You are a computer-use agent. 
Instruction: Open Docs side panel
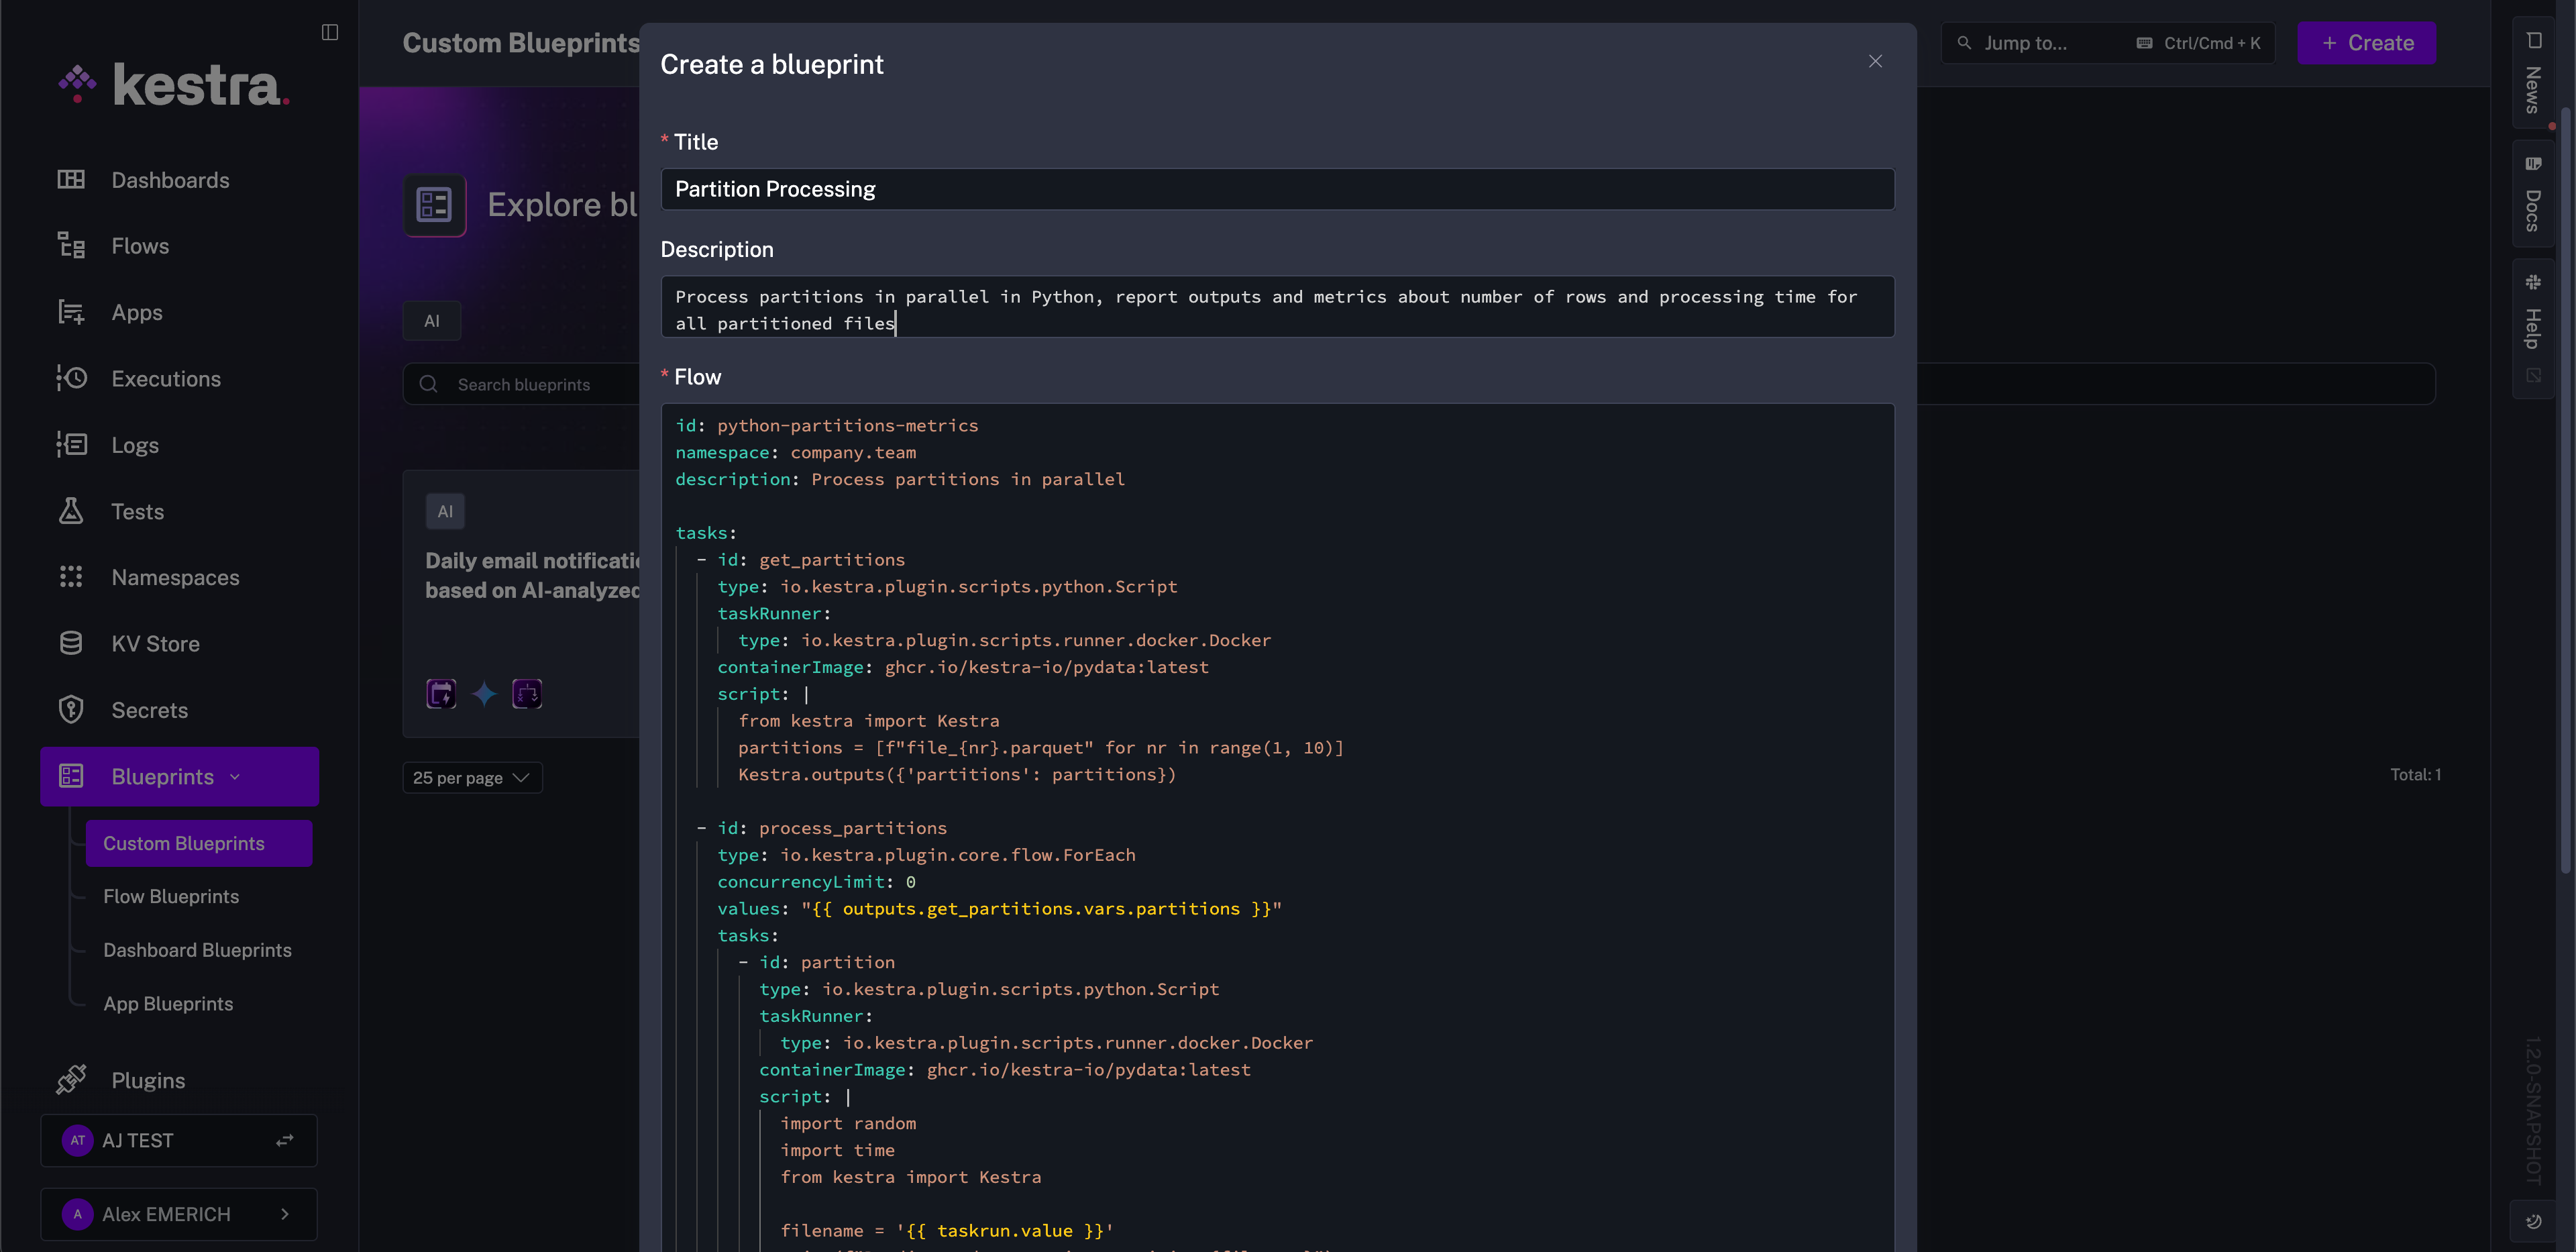tap(2532, 195)
